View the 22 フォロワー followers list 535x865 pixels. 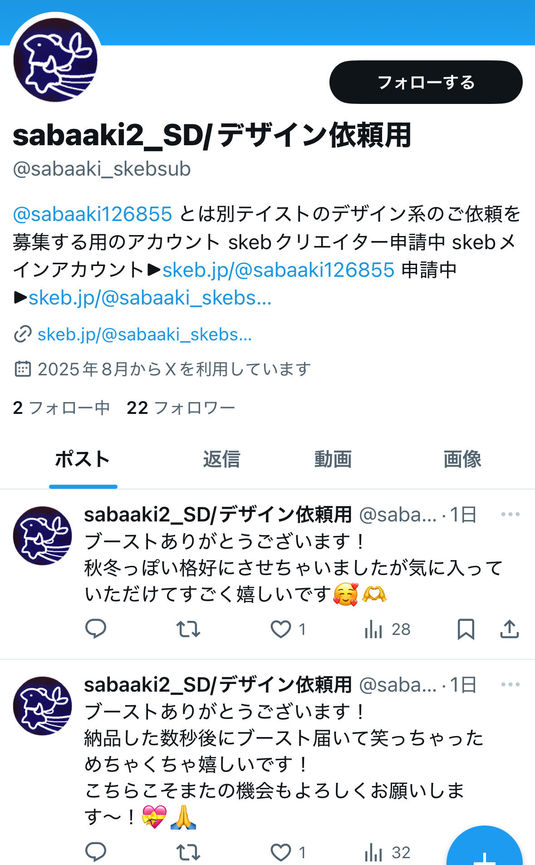click(x=181, y=408)
